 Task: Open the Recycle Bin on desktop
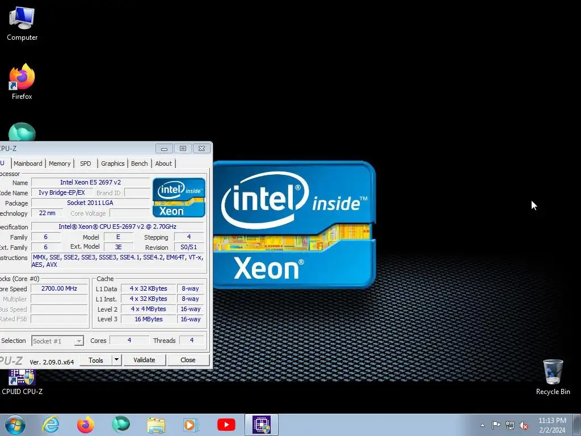(x=553, y=378)
